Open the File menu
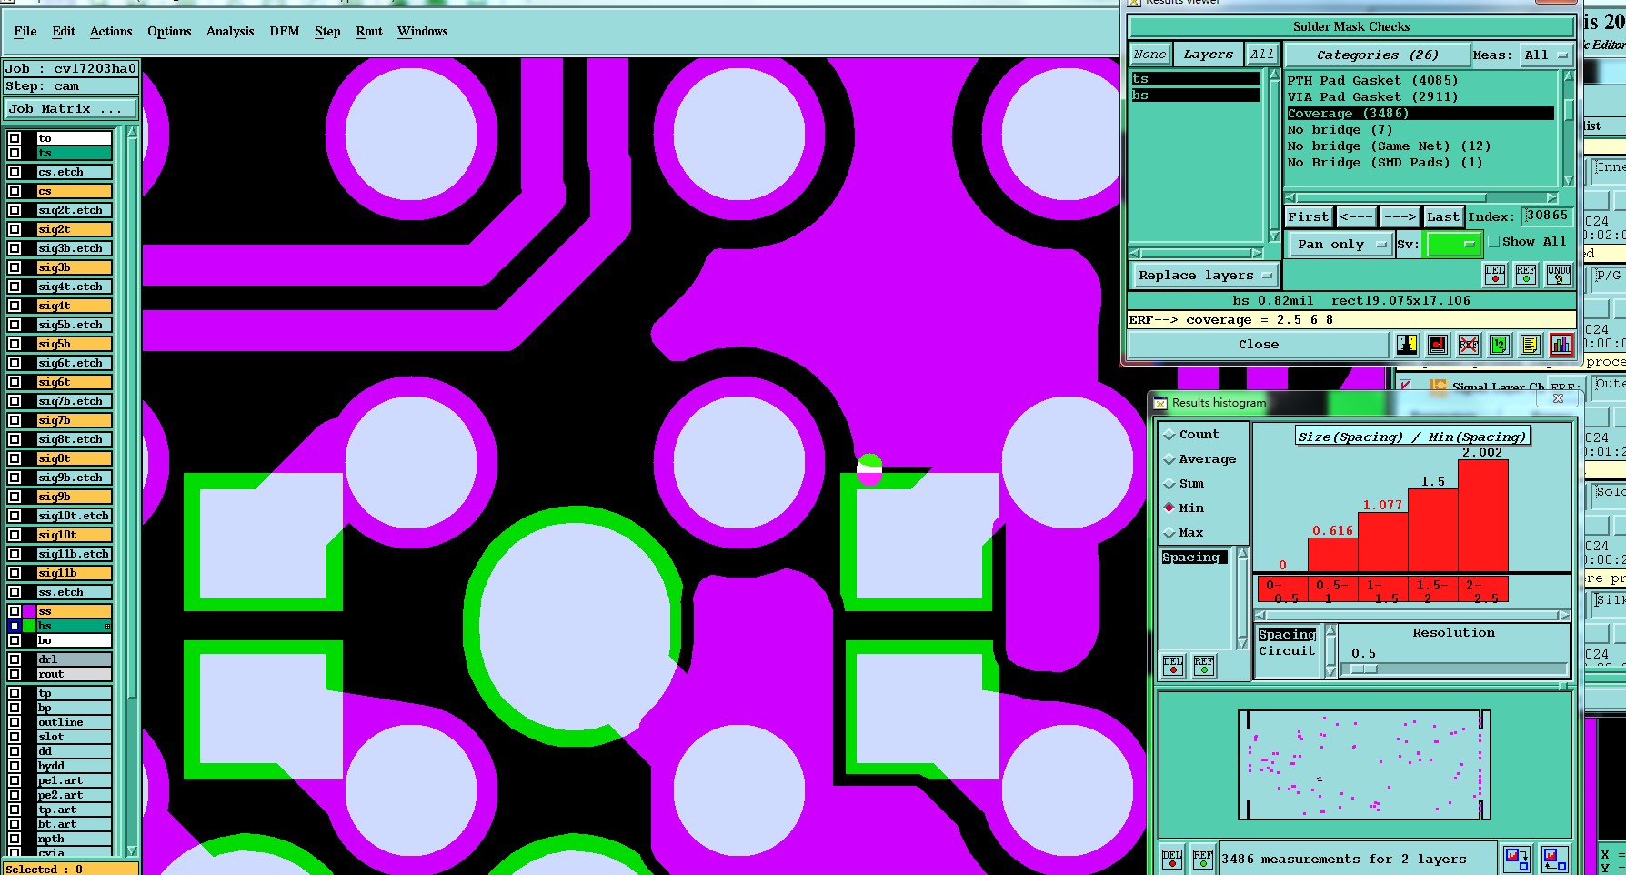Viewport: 1626px width, 875px height. coord(25,31)
